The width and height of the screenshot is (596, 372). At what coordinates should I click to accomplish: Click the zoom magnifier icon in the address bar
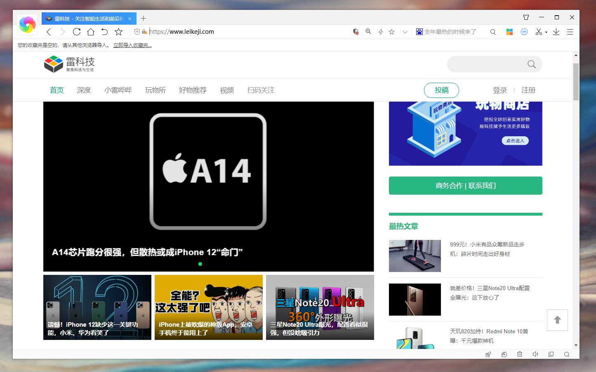368,32
